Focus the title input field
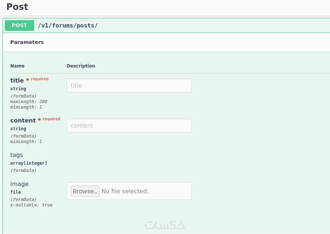This screenshot has height=234, width=330. click(129, 85)
